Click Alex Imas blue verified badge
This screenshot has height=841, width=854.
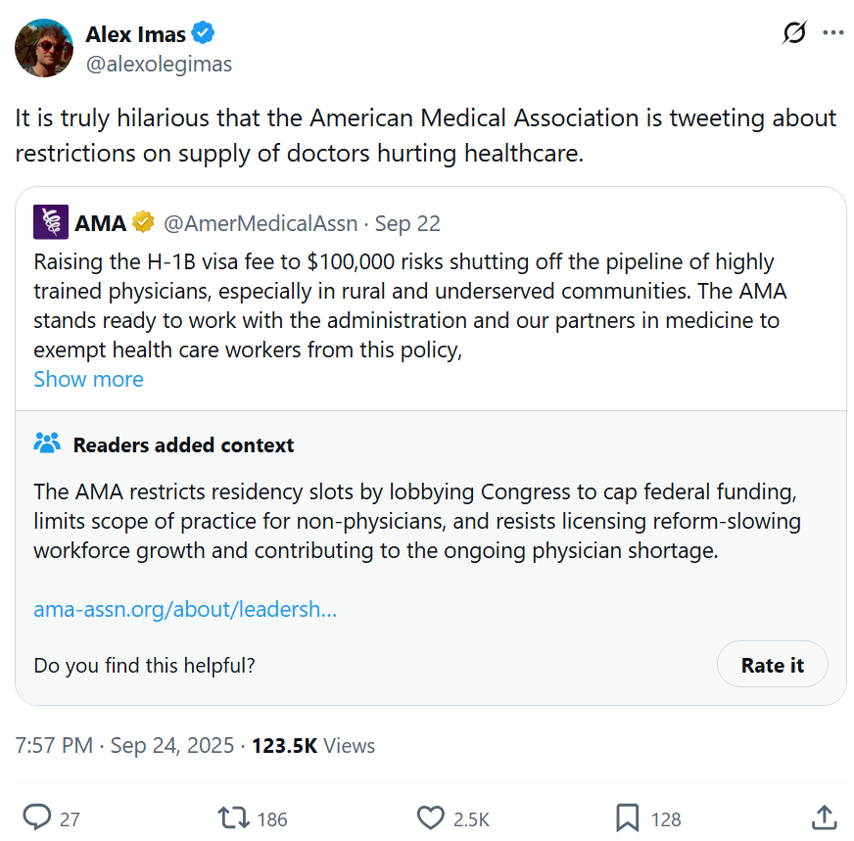point(203,35)
